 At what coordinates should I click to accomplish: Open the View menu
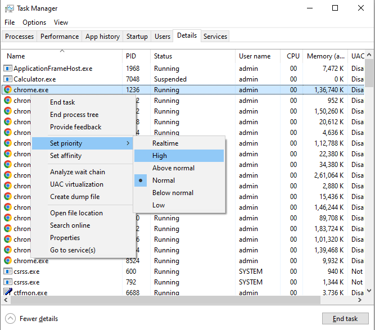tap(61, 22)
